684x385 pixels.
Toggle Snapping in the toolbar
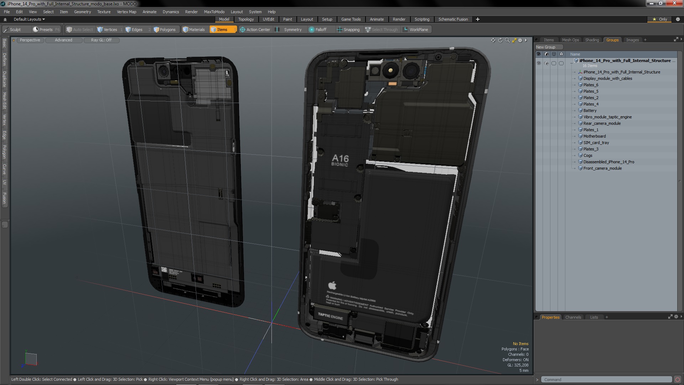tap(348, 30)
